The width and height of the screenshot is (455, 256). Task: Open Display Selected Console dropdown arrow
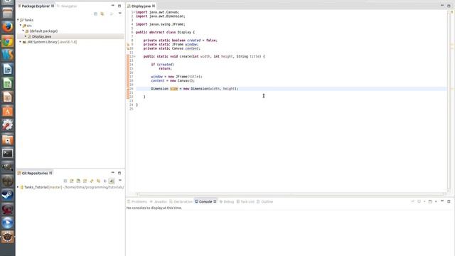click(424, 201)
